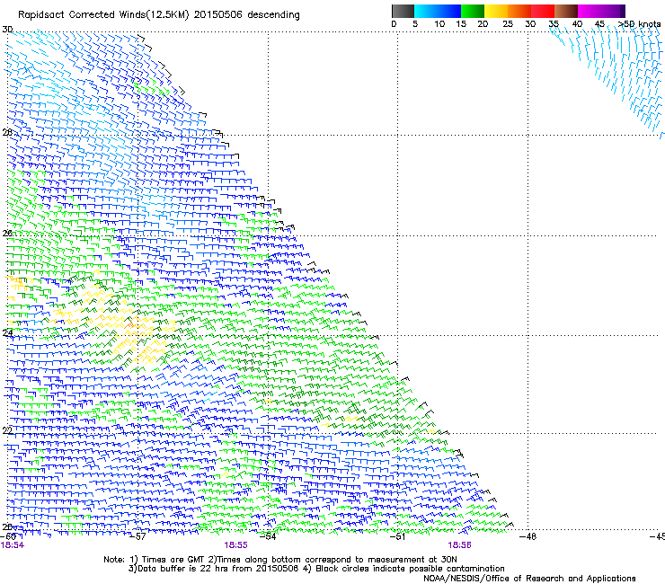665x584 pixels.
Task: Click the '>50 knots' legend label
Action: pos(640,23)
